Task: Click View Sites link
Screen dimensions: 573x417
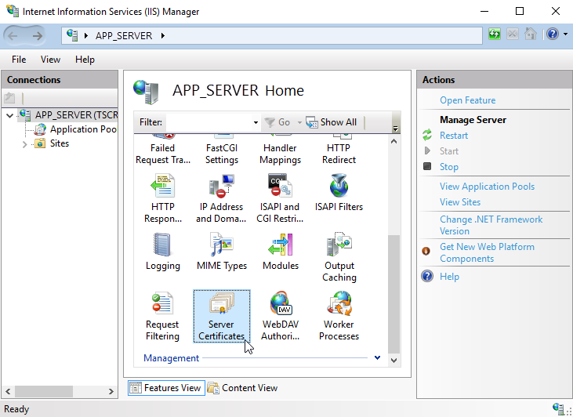Action: coord(459,202)
